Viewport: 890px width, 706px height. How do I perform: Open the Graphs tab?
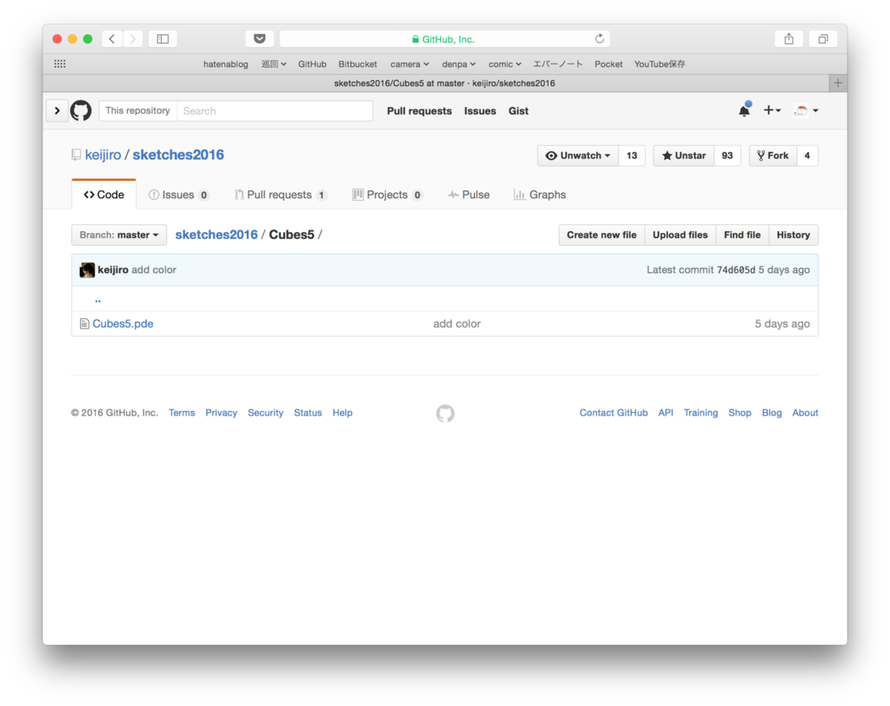point(540,194)
